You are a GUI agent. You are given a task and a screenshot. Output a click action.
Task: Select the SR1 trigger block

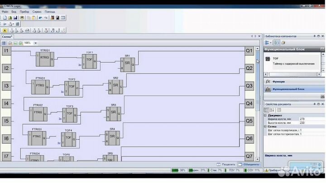tap(127, 65)
